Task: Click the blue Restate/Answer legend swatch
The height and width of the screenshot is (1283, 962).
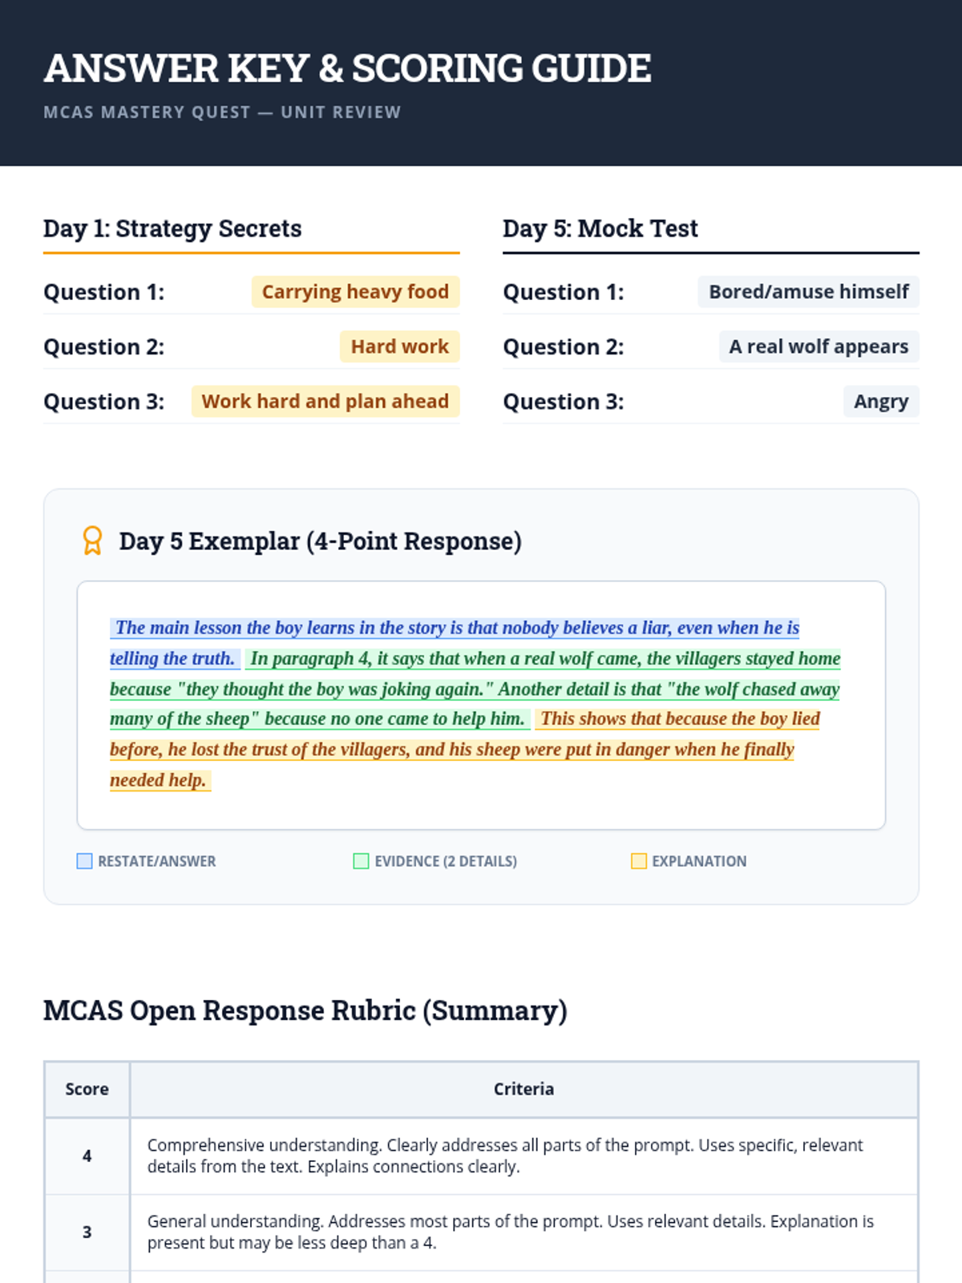Action: pos(84,861)
